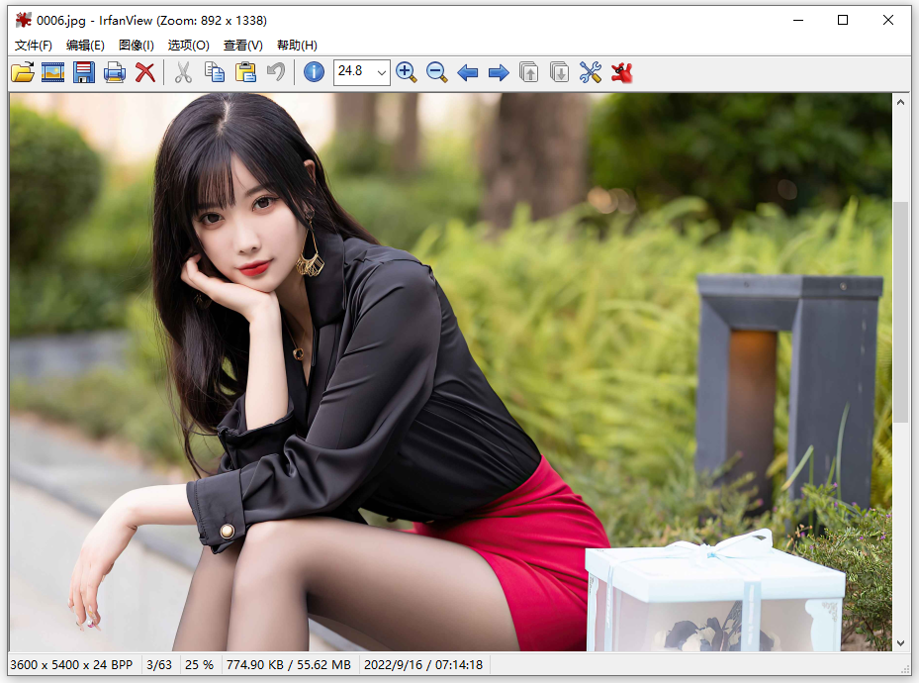This screenshot has height=683, width=919.
Task: Start a slideshow from the toolbar
Action: click(52, 71)
